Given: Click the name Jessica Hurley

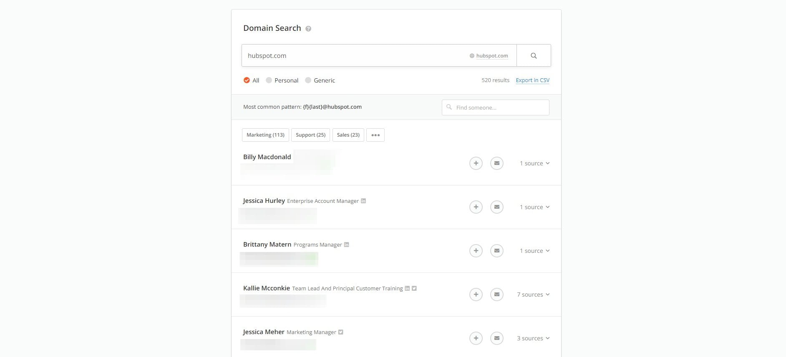Looking at the screenshot, I should (x=264, y=201).
